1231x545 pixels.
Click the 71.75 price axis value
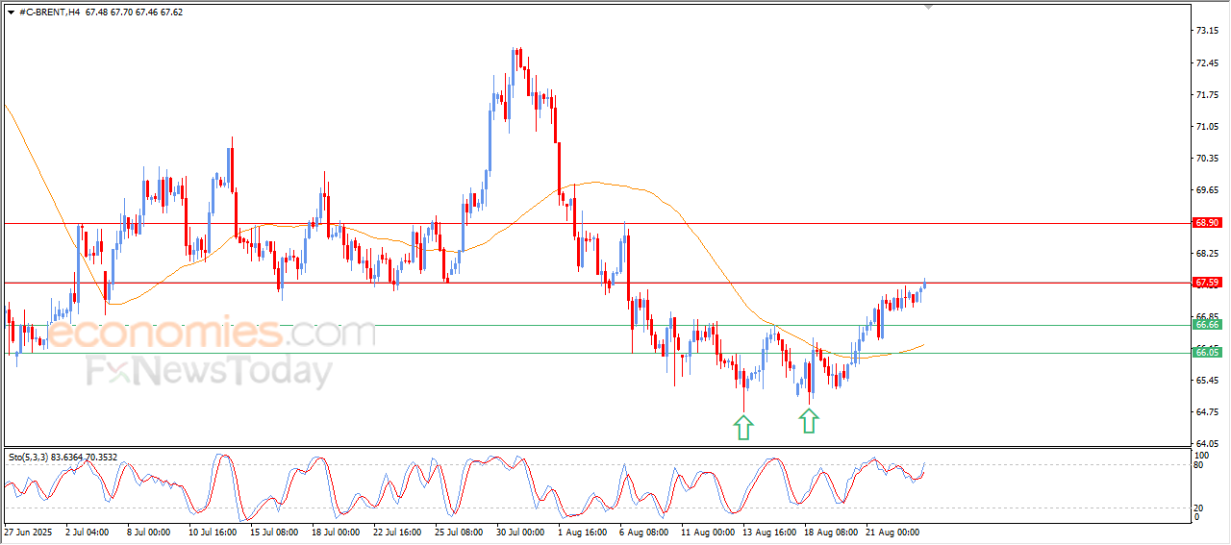pos(1207,94)
